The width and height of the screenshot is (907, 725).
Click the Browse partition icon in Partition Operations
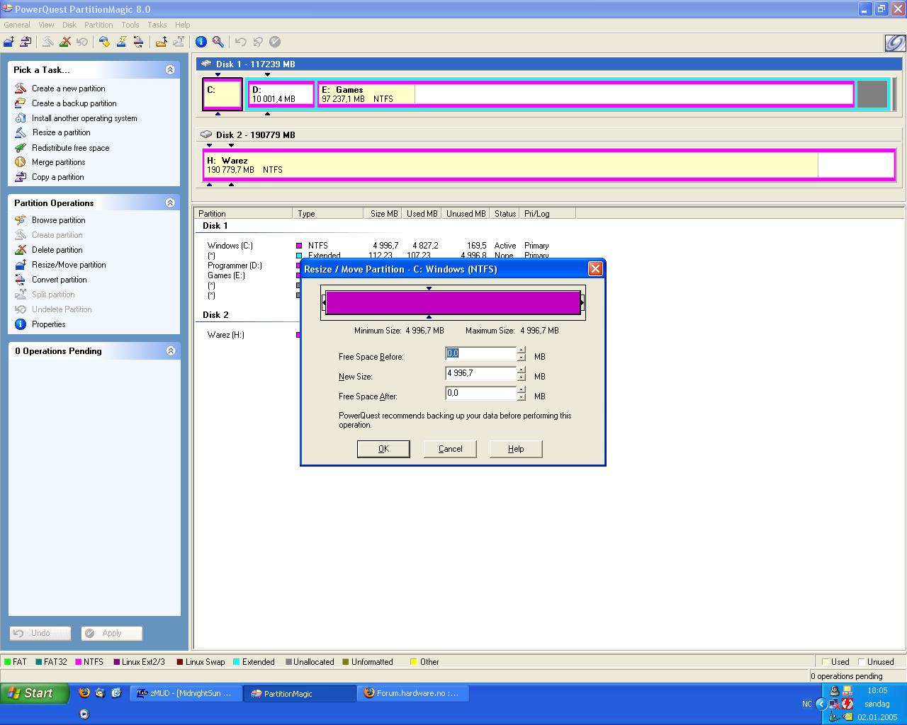(21, 220)
